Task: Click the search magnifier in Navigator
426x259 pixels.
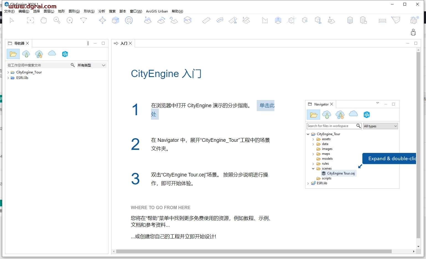Action: click(x=73, y=65)
